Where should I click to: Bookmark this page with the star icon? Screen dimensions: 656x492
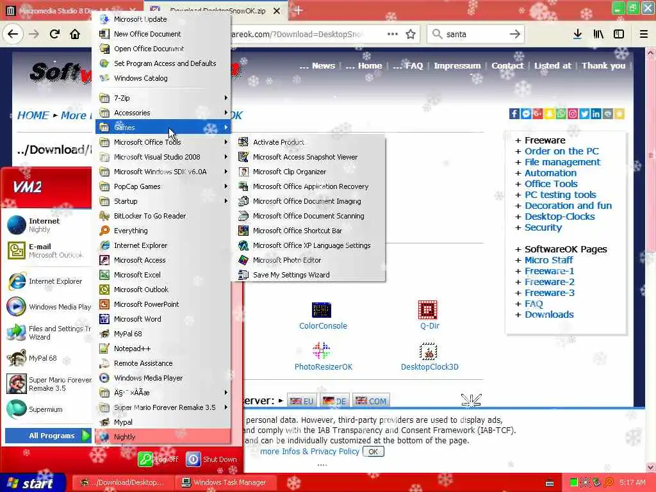411,35
